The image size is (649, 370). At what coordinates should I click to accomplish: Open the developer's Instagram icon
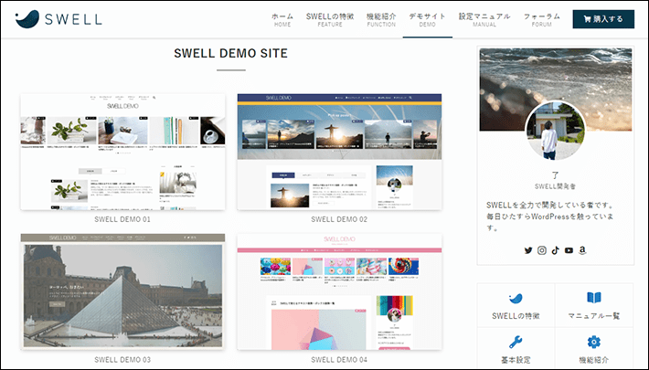(541, 250)
